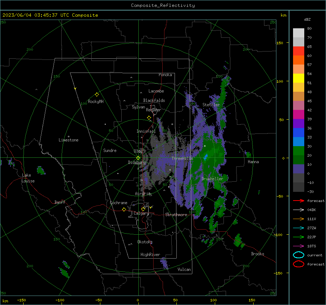The width and height of the screenshot is (326, 305).
Task: Click yellow diamond marker above Calgary
Action: [143, 209]
